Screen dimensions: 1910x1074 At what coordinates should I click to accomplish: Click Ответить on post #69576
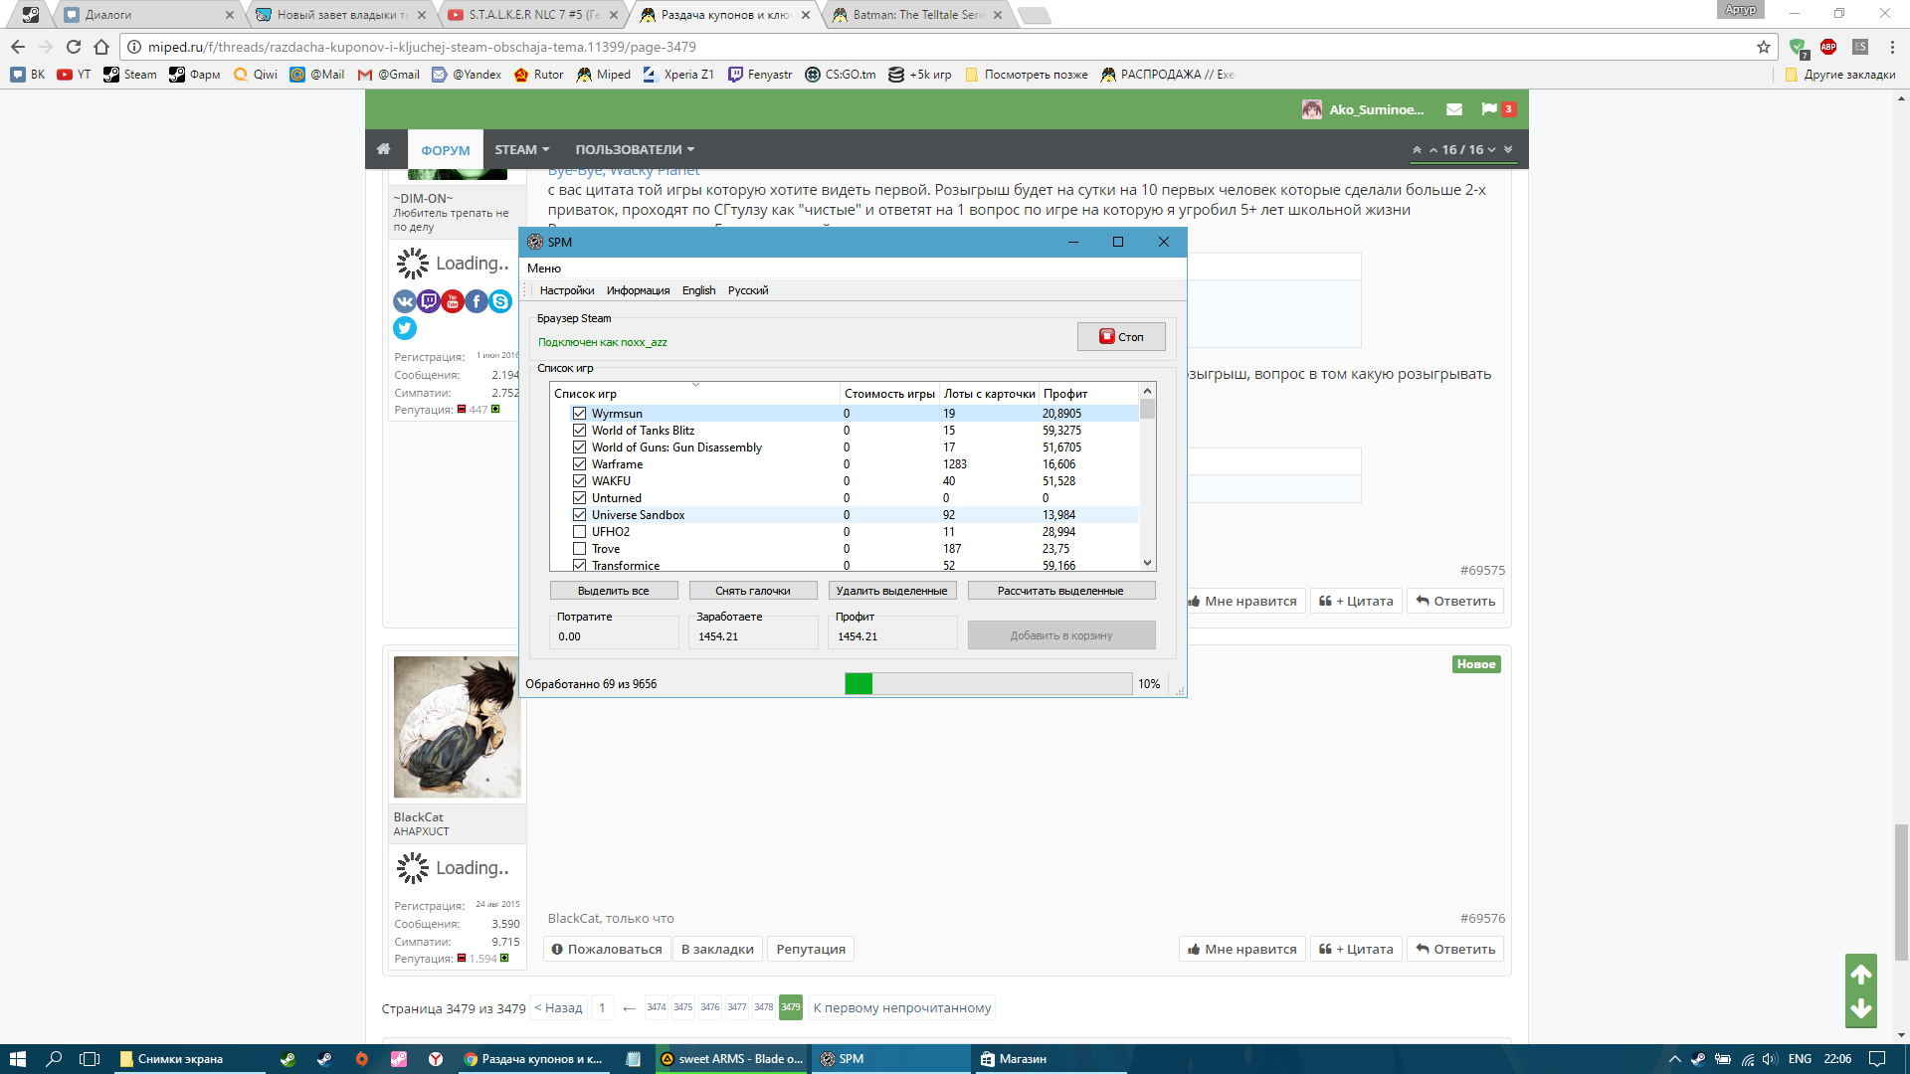click(1455, 949)
